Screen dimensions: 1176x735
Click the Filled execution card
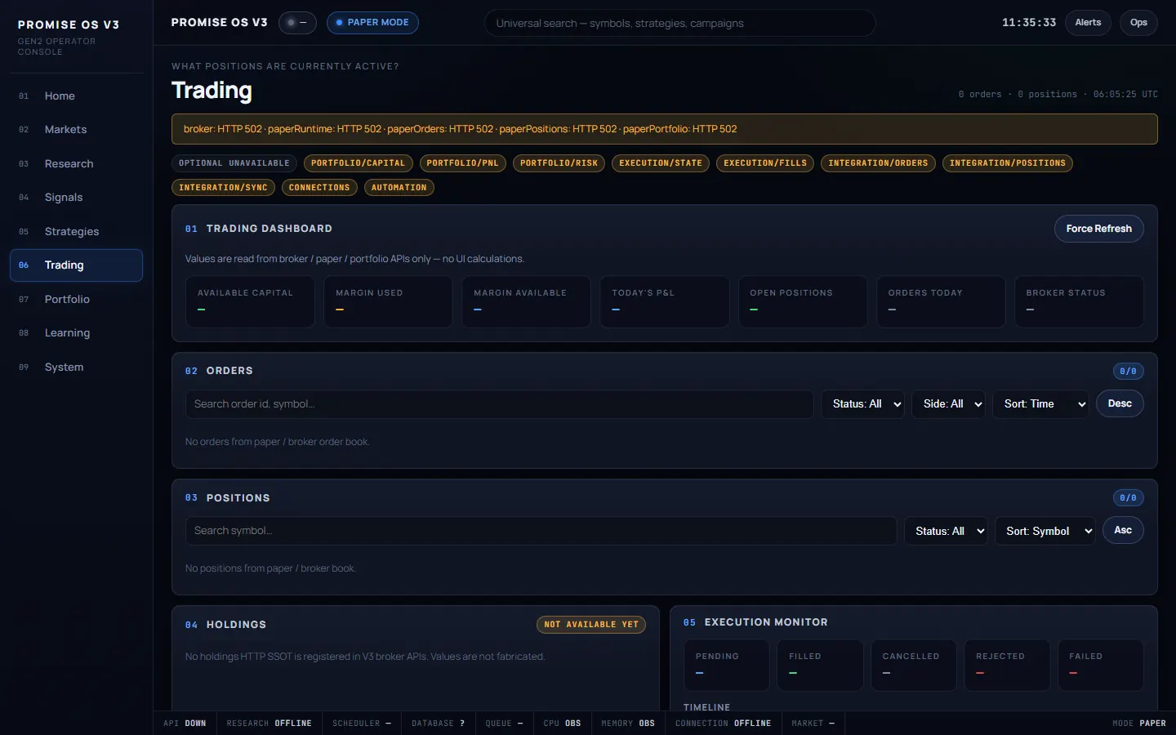coord(820,665)
